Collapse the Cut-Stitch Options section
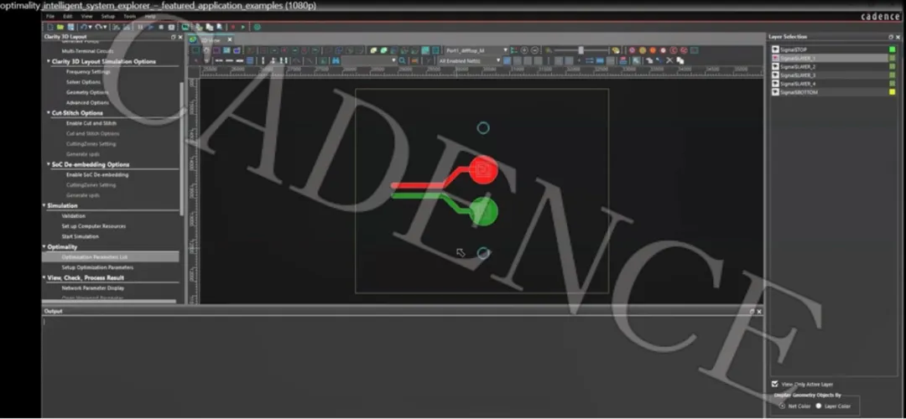Viewport: 906px width, 419px height. [x=48, y=113]
